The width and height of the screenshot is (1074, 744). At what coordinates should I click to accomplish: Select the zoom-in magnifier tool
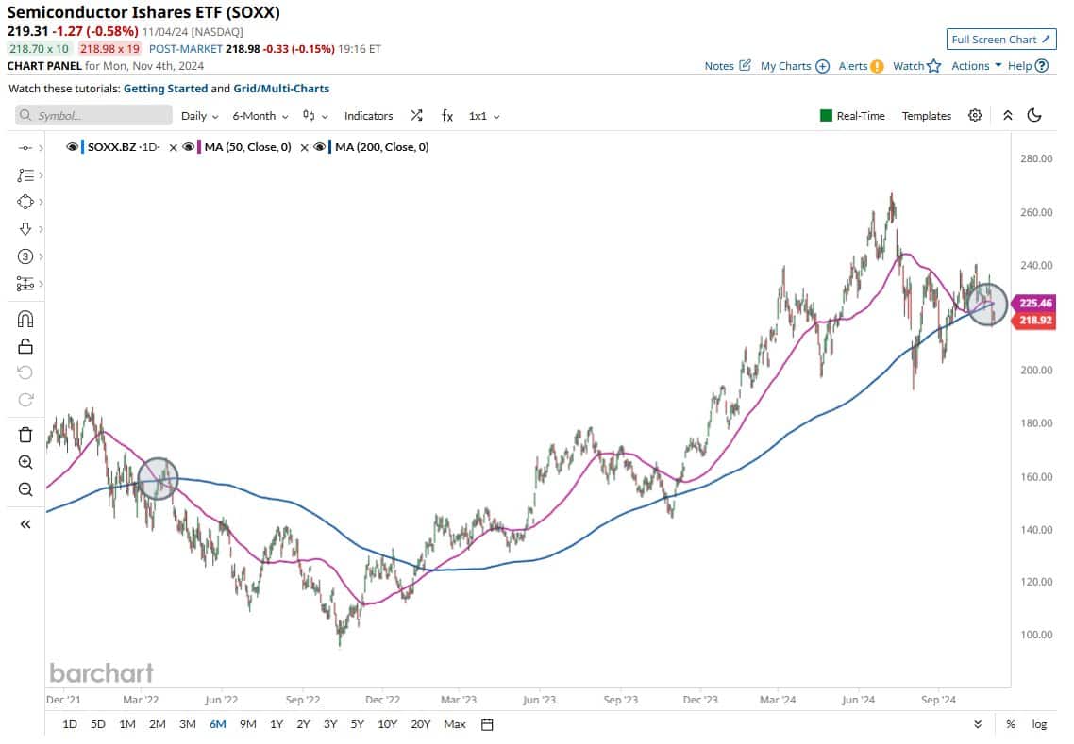pos(25,462)
